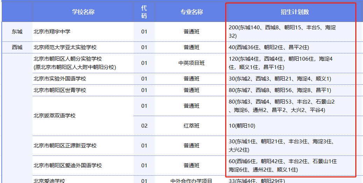
Task: Select 普通班 for 北京市朝阳区世青学校
Action: tap(191, 90)
